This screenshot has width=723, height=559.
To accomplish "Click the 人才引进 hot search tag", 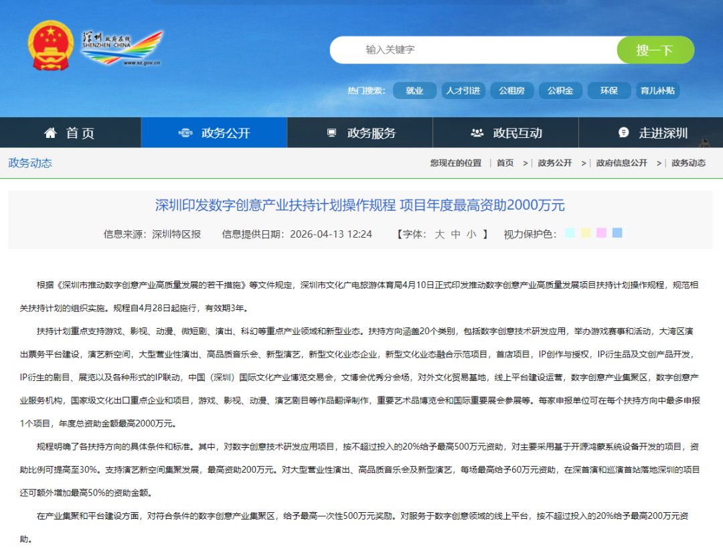I will click(463, 90).
